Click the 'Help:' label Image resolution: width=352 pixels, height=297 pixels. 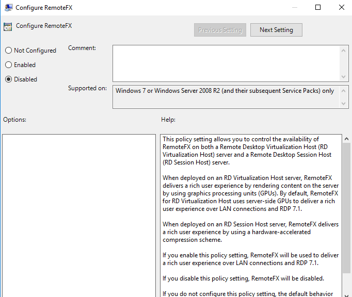click(x=168, y=120)
